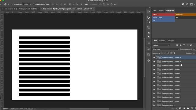Open the workspace switcher icon
Viewport: 196px width, 110px height.
point(191,4)
